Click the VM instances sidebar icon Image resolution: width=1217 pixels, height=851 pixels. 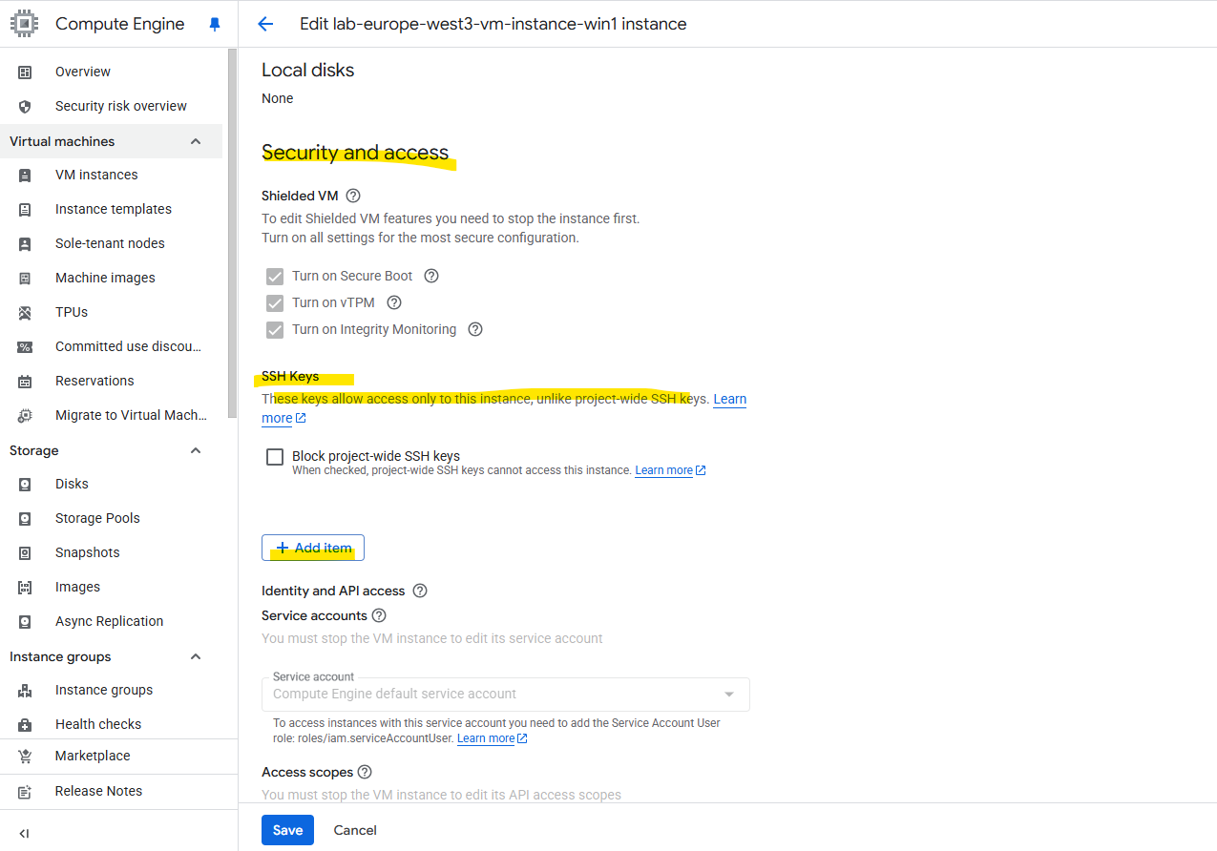pyautogui.click(x=25, y=175)
